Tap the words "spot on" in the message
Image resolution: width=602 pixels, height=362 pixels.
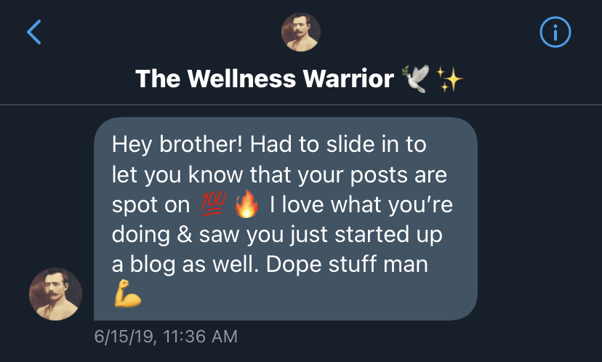150,206
